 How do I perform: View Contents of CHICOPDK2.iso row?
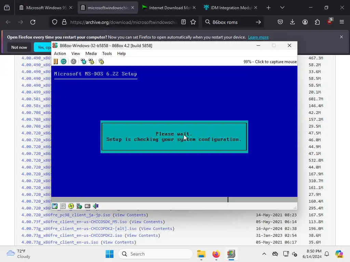(142, 235)
